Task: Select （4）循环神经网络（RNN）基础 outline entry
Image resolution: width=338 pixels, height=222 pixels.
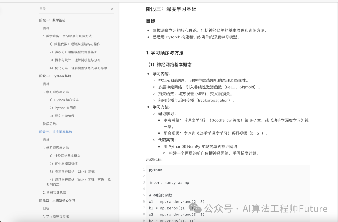Action: click(79, 182)
